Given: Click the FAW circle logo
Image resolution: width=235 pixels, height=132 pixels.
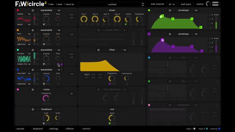Looking at the screenshot, I should coord(31,4).
